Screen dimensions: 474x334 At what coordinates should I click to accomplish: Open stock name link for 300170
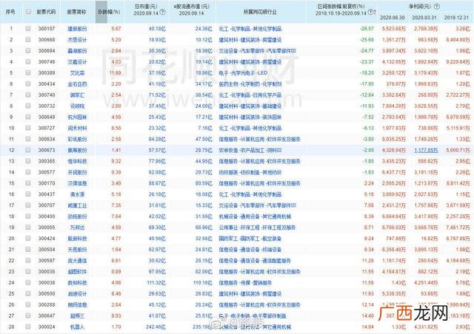(x=77, y=183)
